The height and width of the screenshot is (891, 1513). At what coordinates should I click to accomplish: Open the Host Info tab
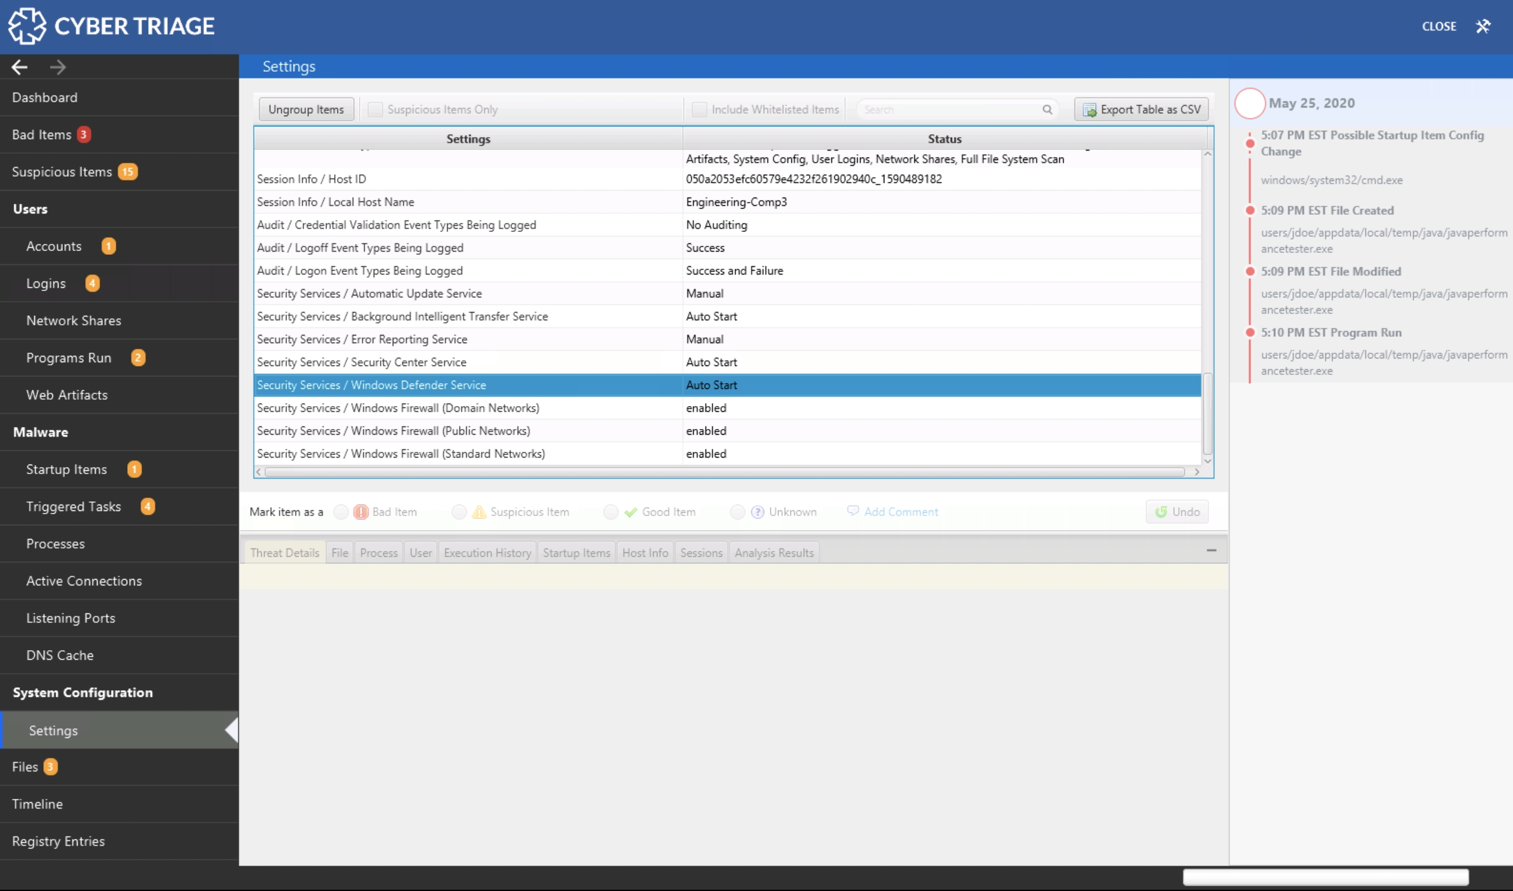pos(645,552)
